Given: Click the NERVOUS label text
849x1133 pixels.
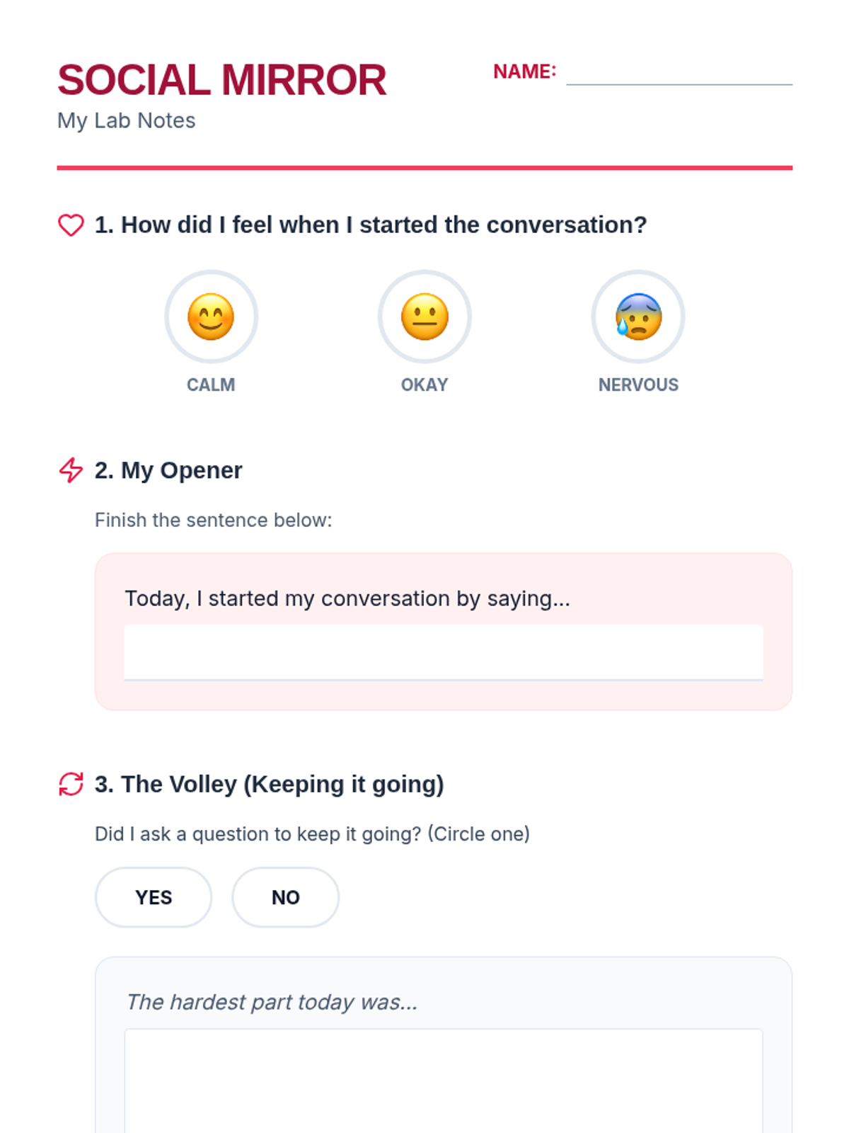Looking at the screenshot, I should (638, 385).
